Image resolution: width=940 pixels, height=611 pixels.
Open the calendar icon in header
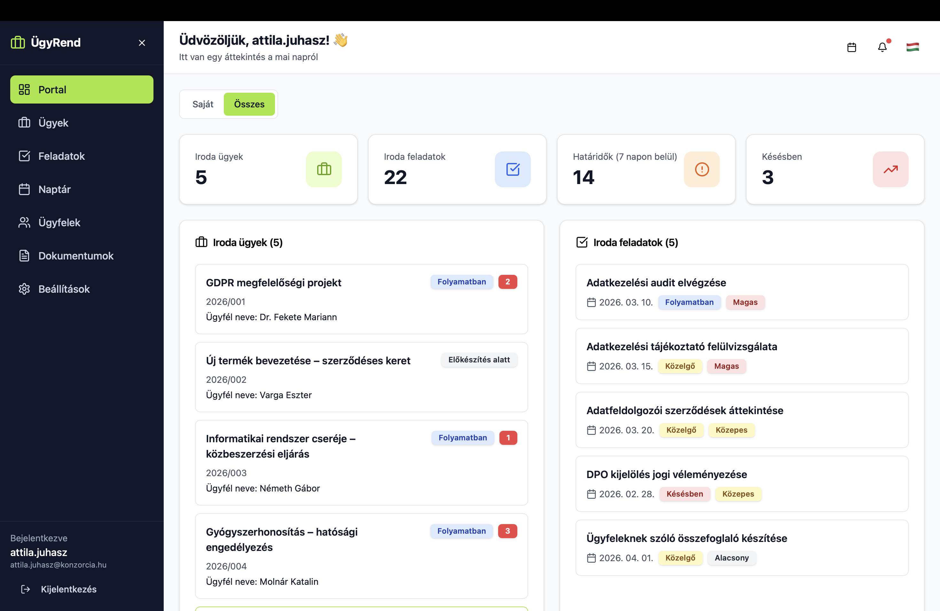[851, 47]
